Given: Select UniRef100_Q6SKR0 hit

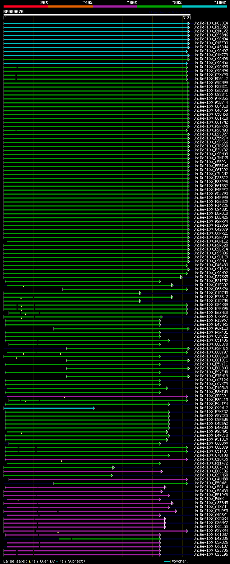Looking at the screenshot, I should [211, 289].
